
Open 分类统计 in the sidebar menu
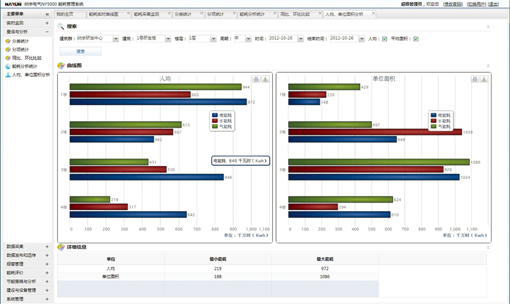pos(20,41)
